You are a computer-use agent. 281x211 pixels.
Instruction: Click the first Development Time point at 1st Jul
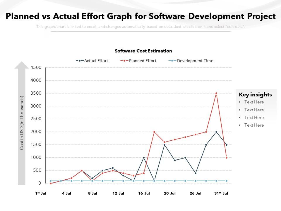(51, 181)
